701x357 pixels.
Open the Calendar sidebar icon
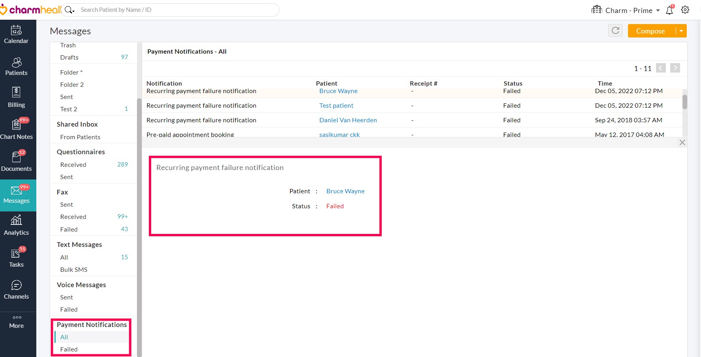[x=16, y=35]
